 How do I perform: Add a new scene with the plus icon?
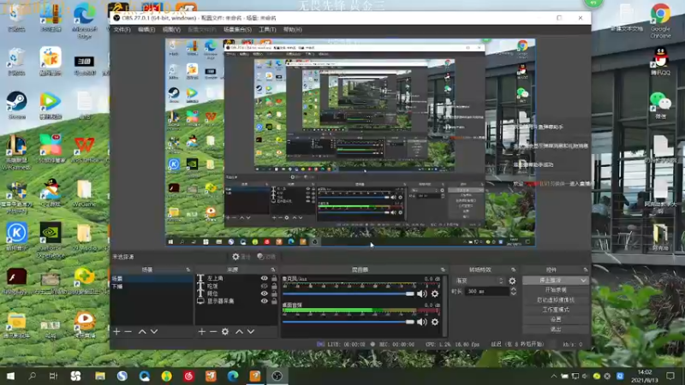(x=116, y=332)
